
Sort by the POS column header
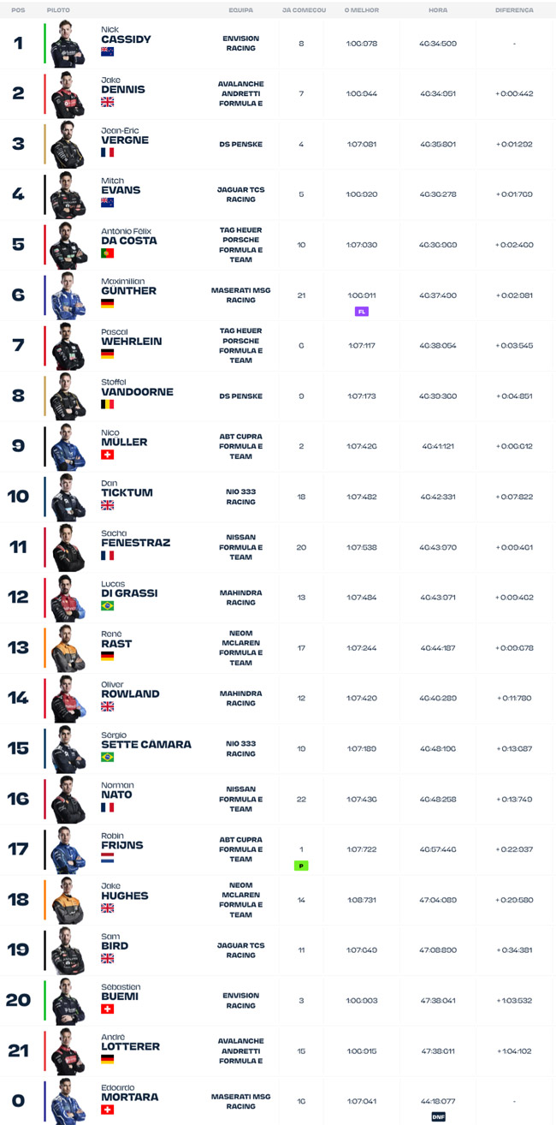point(18,10)
